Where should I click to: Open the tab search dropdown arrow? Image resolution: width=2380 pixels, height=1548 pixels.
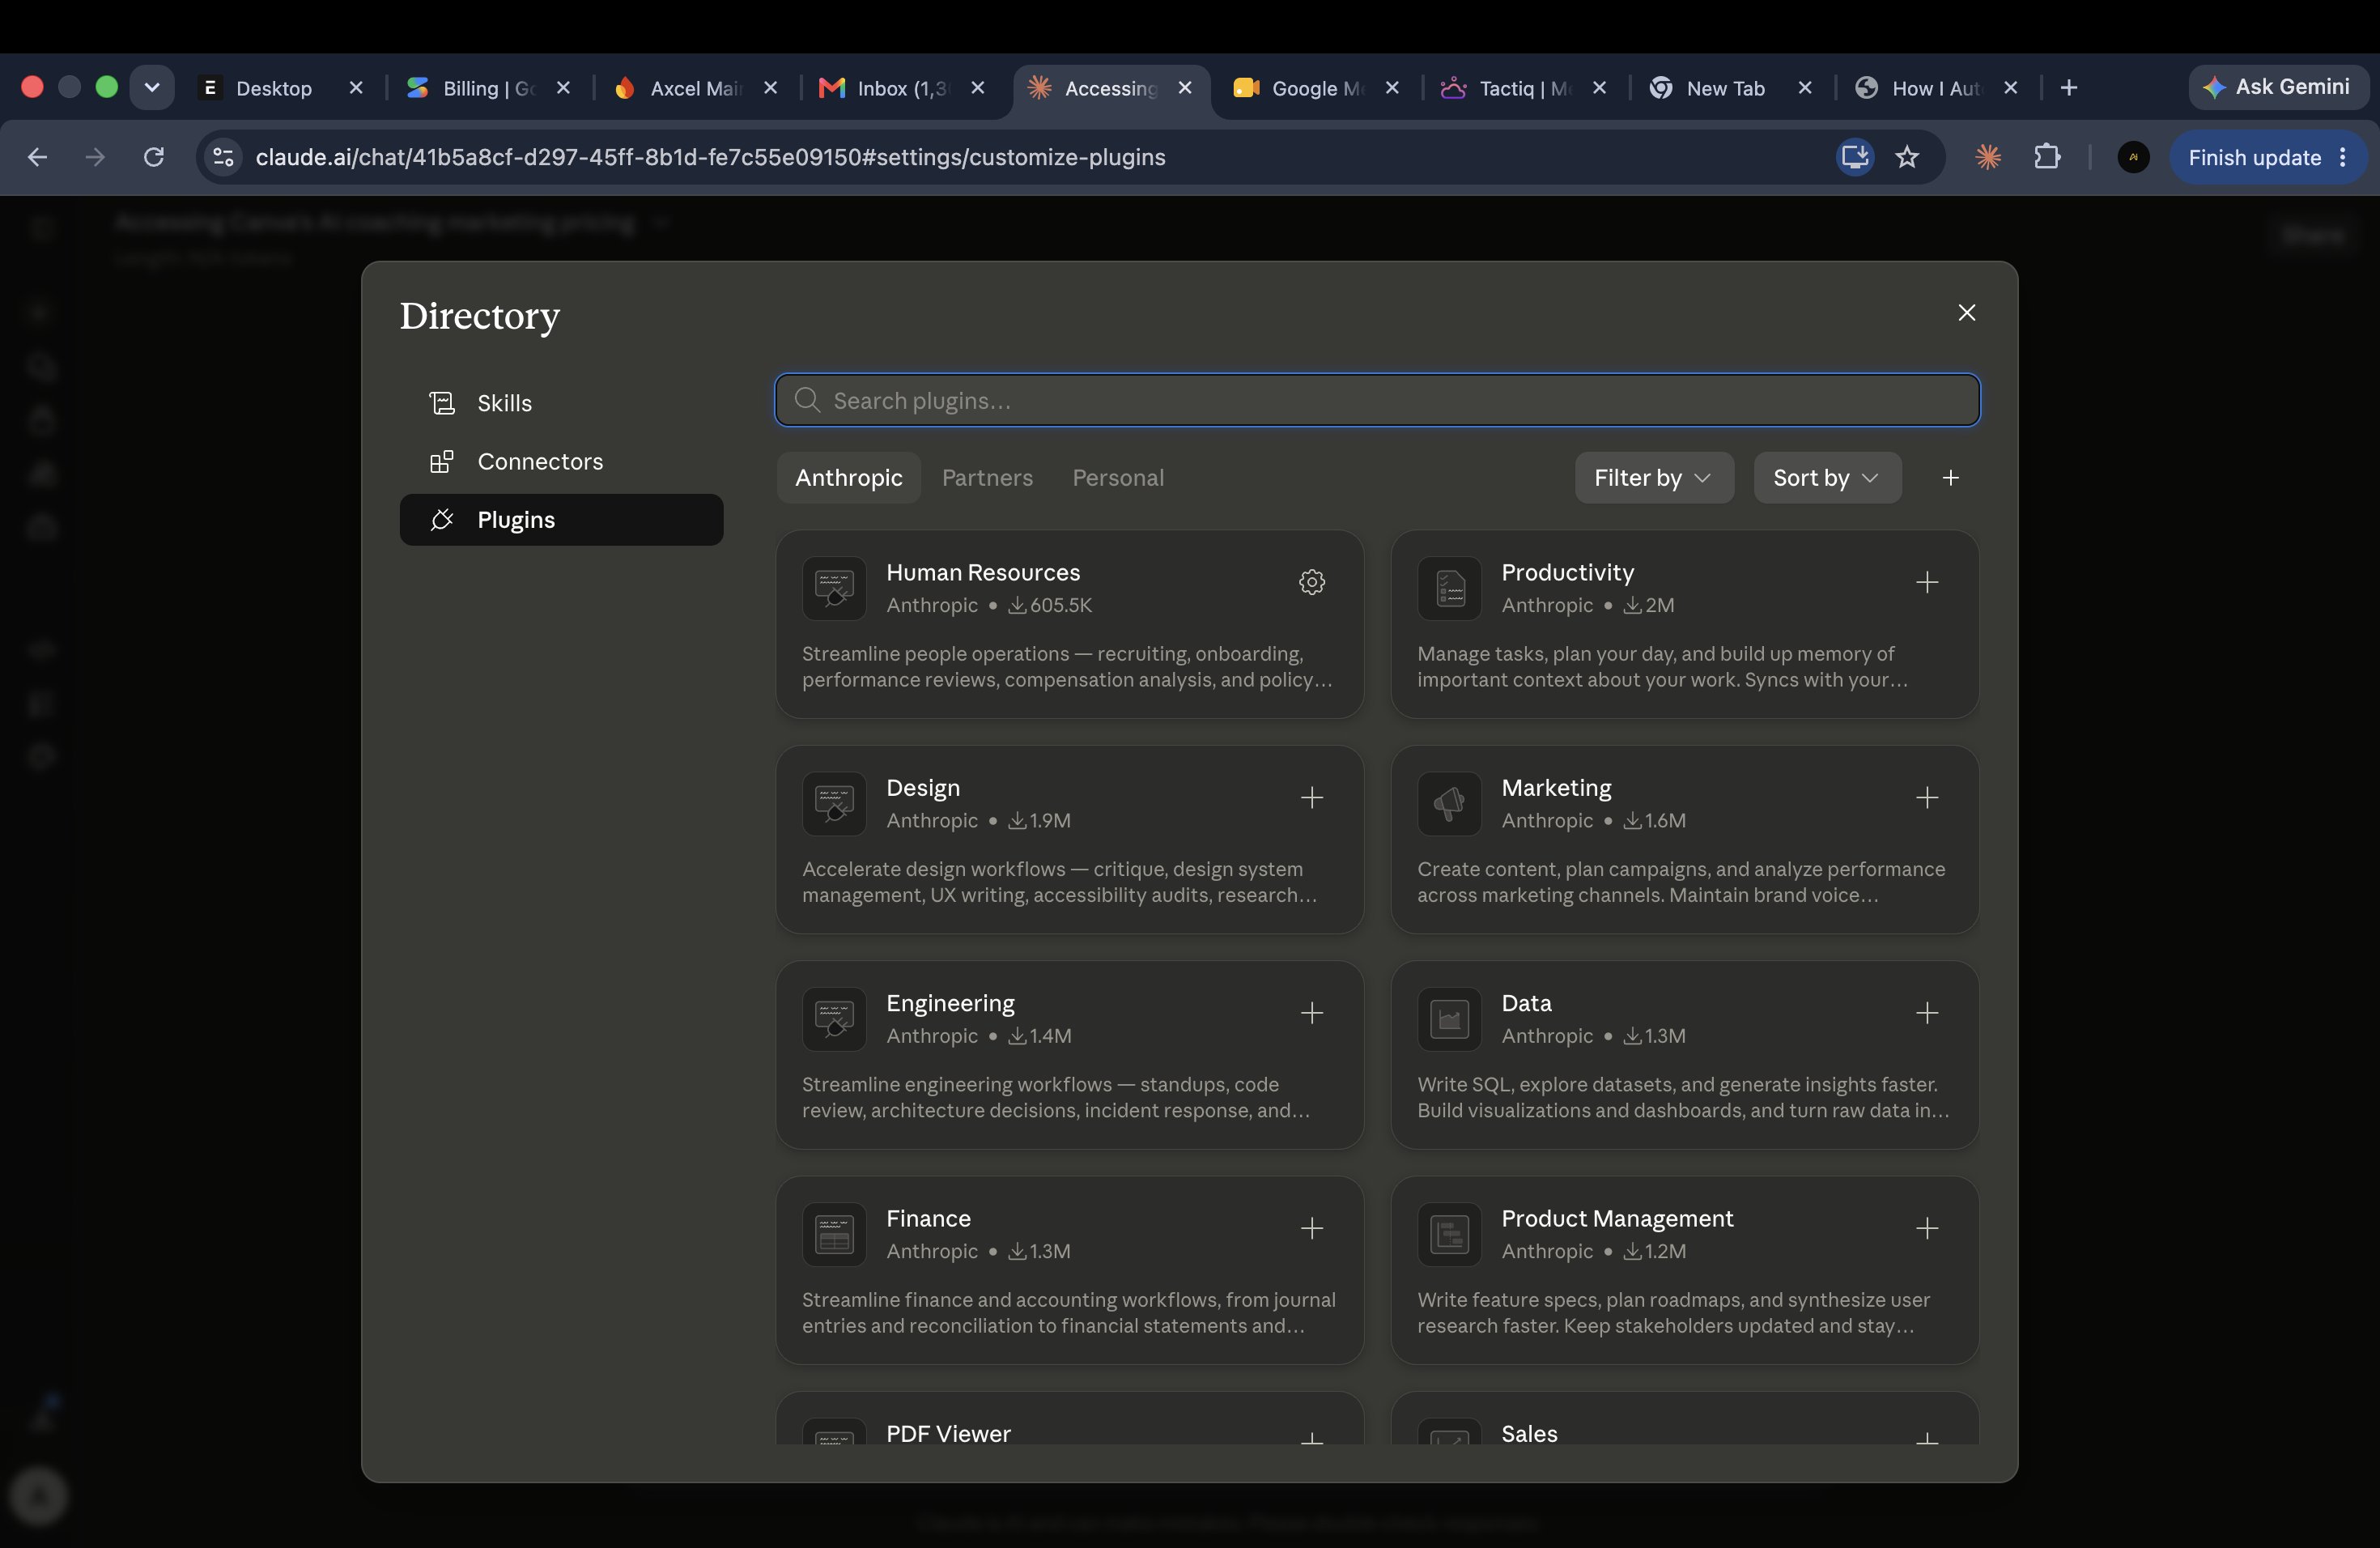tap(152, 88)
